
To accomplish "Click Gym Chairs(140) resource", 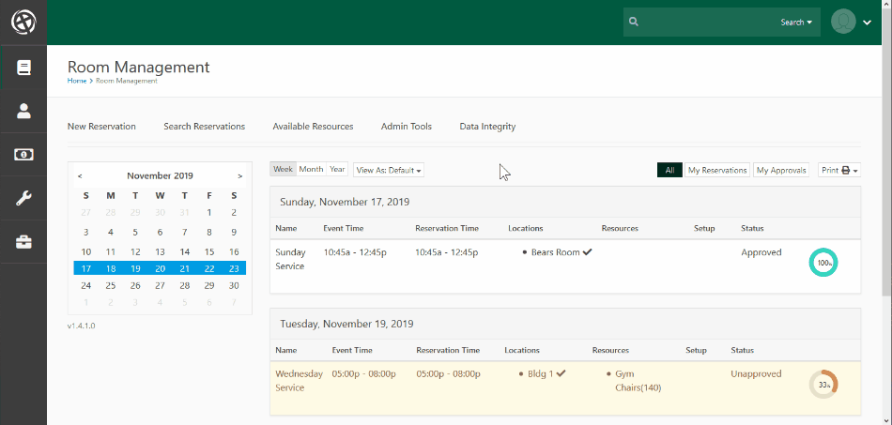I will (x=638, y=381).
